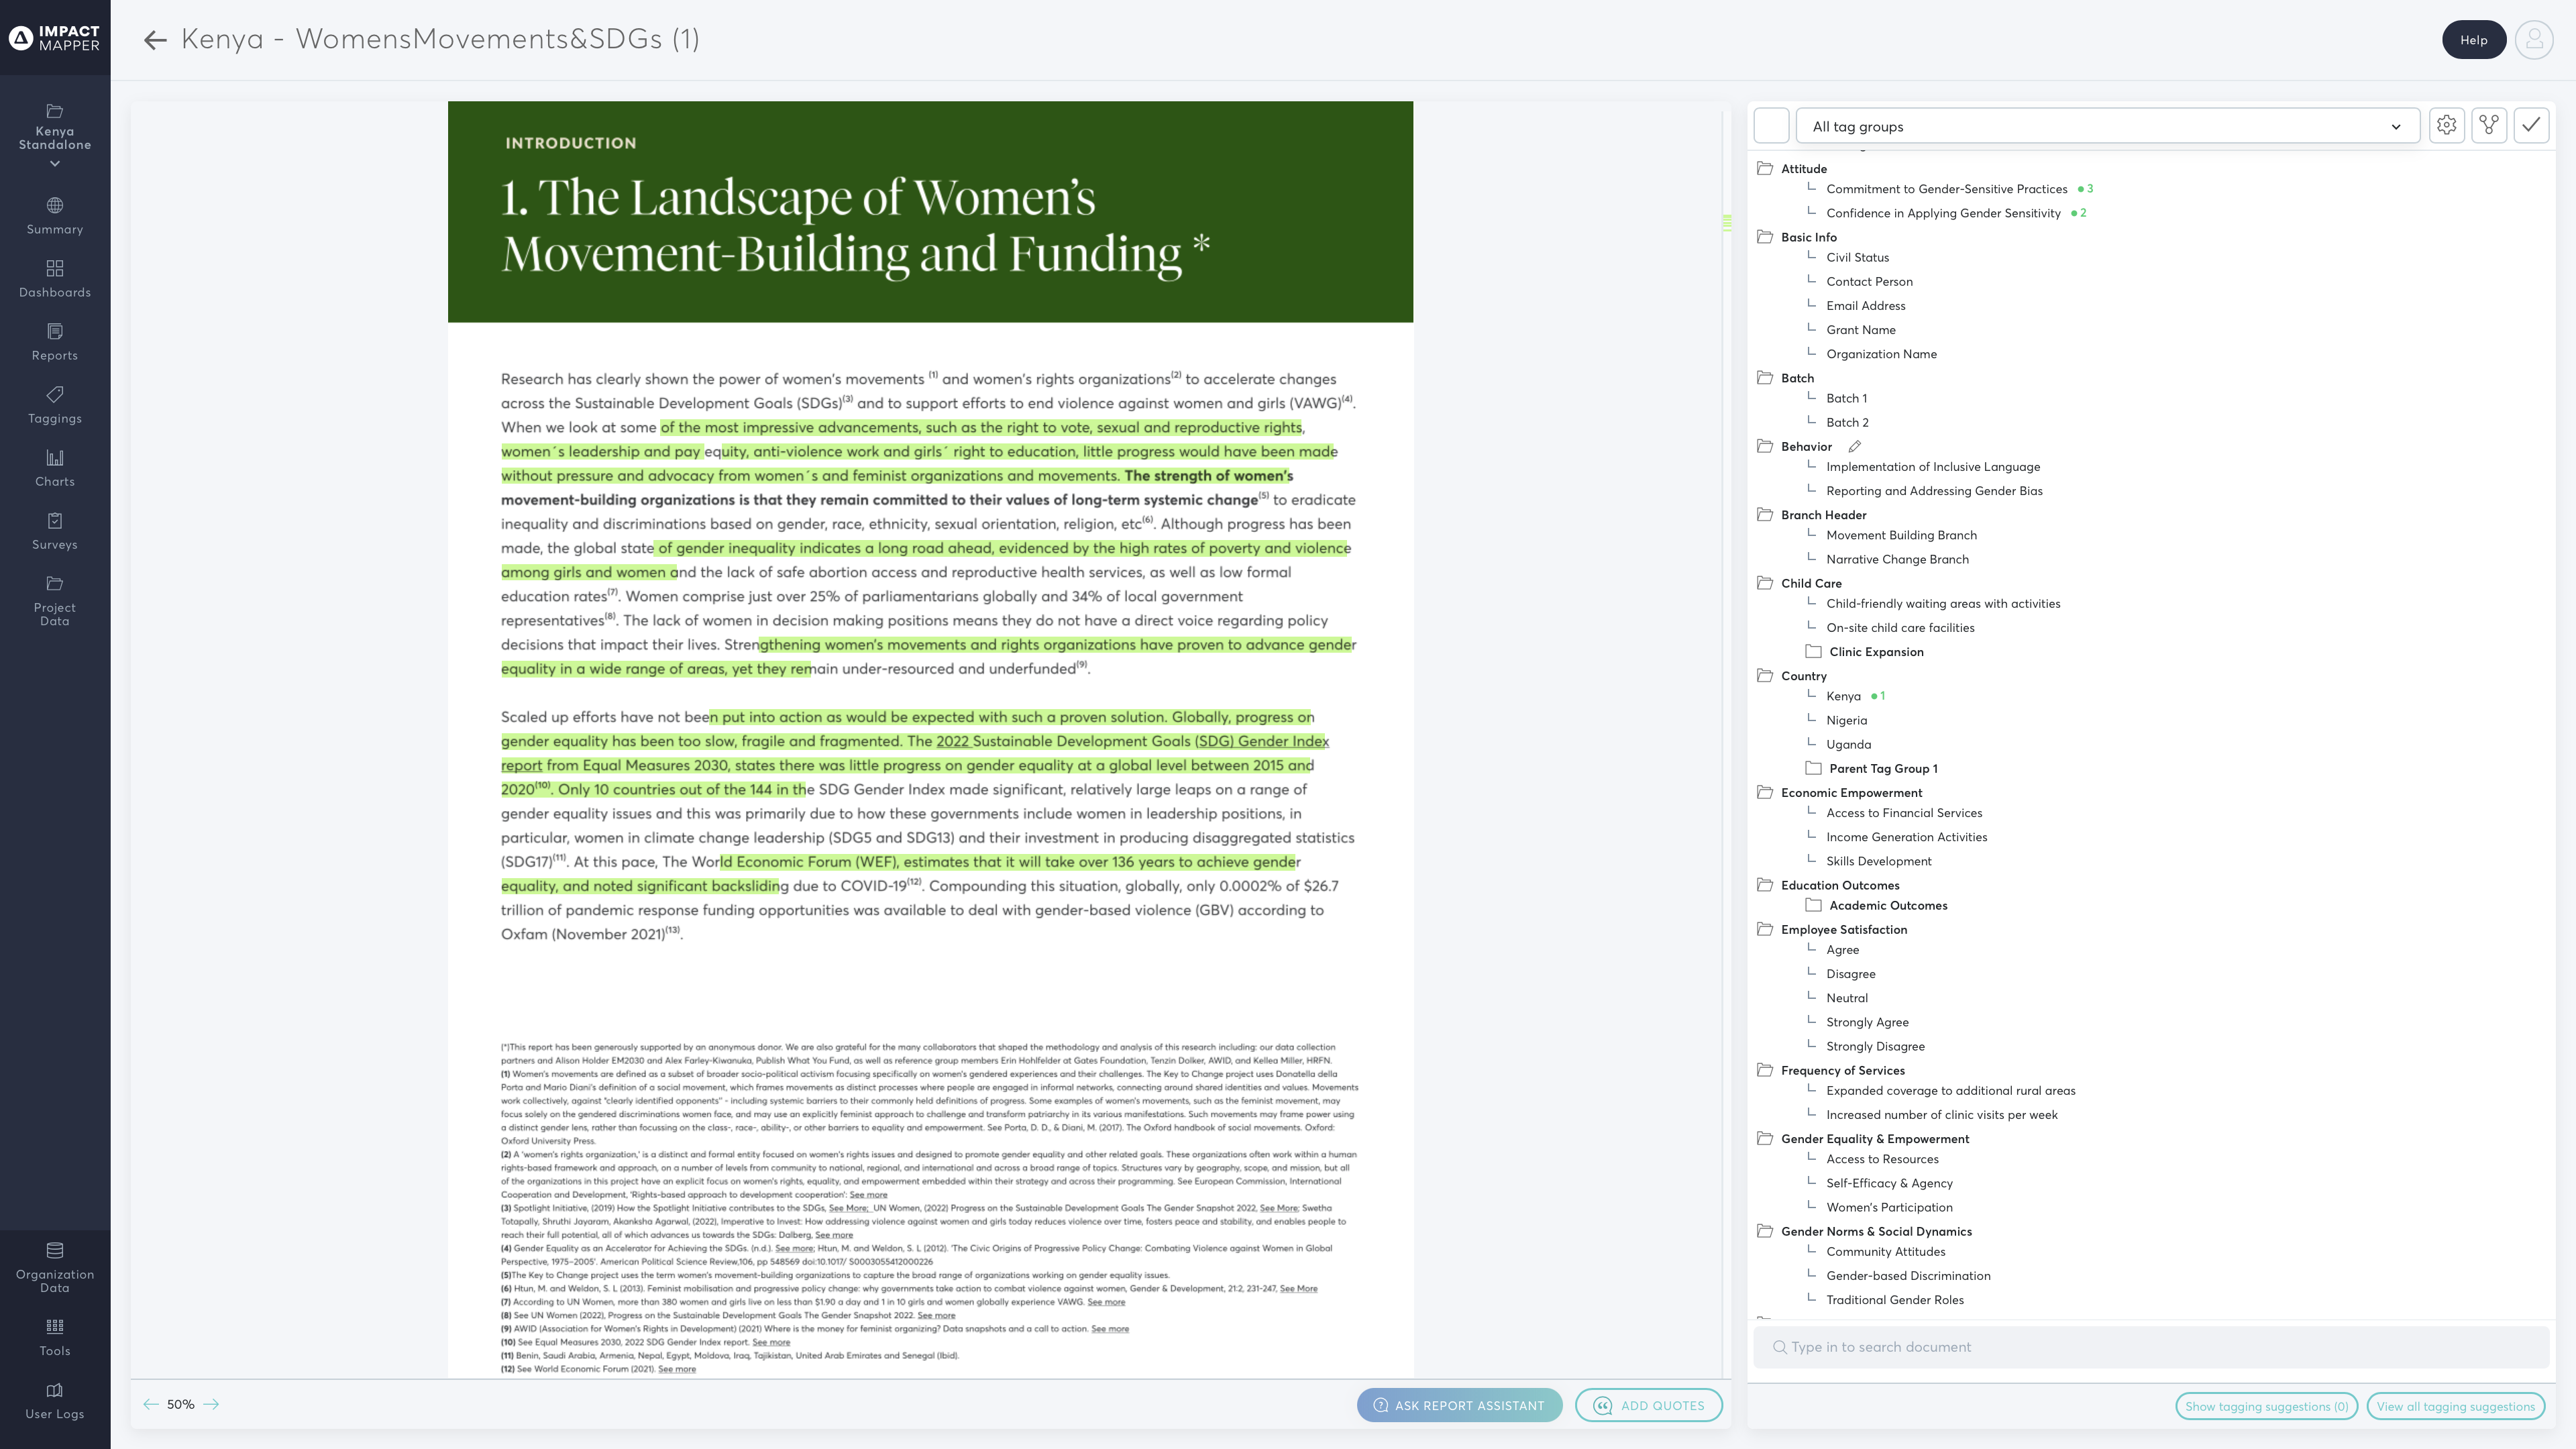Open Organization Data in the sidebar
The width and height of the screenshot is (2576, 1449).
55,1268
